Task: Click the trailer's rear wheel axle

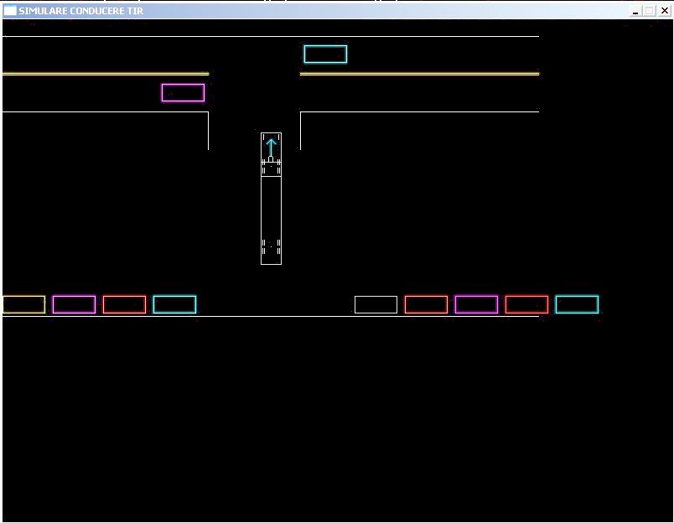Action: 272,246
